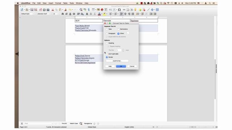
Task: Click the Print icon
Action: coord(44,10)
